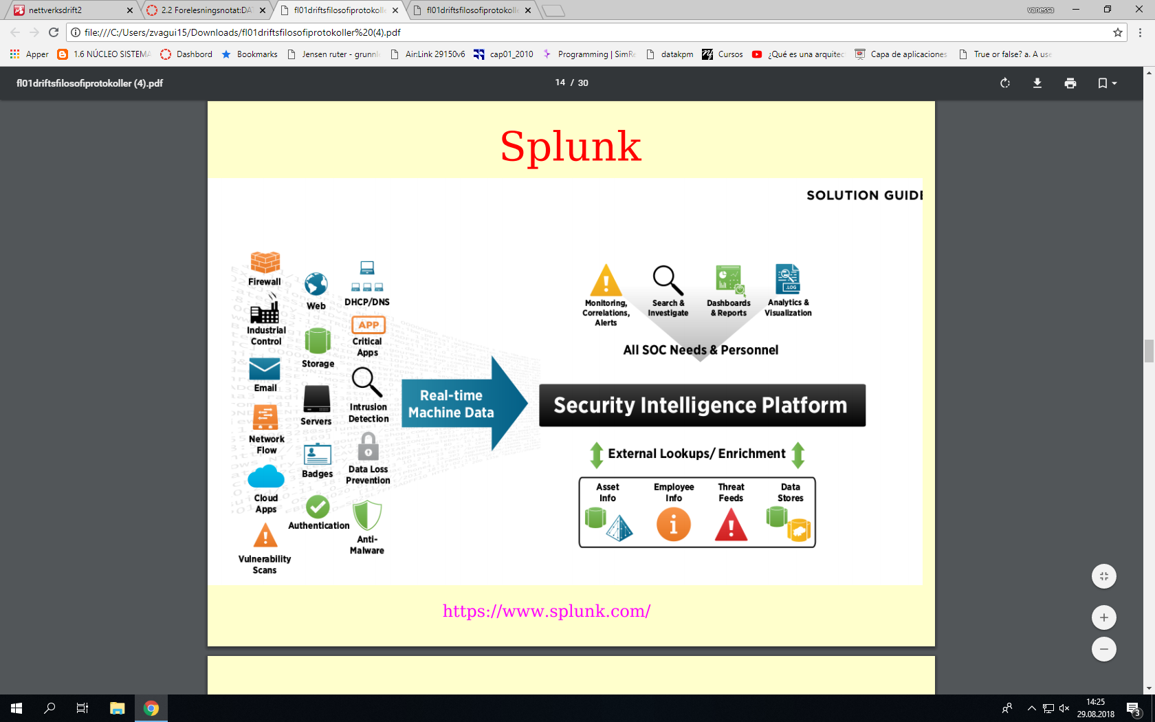Open the Capa de aplicaciones bookmark
This screenshot has height=722, width=1155.
[x=901, y=54]
